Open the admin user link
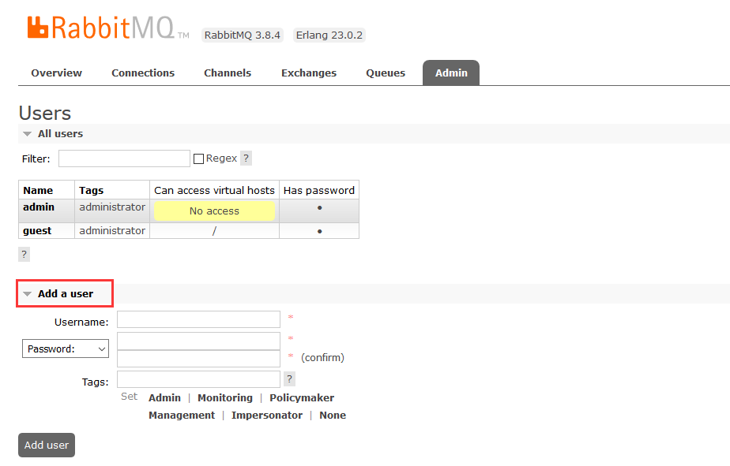Image resolution: width=730 pixels, height=466 pixels. point(39,207)
